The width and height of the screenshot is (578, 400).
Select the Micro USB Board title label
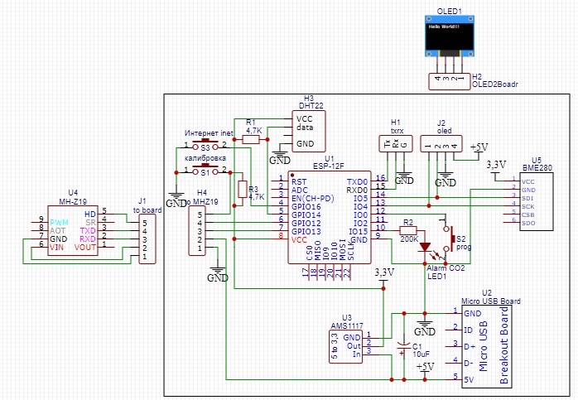[490, 301]
